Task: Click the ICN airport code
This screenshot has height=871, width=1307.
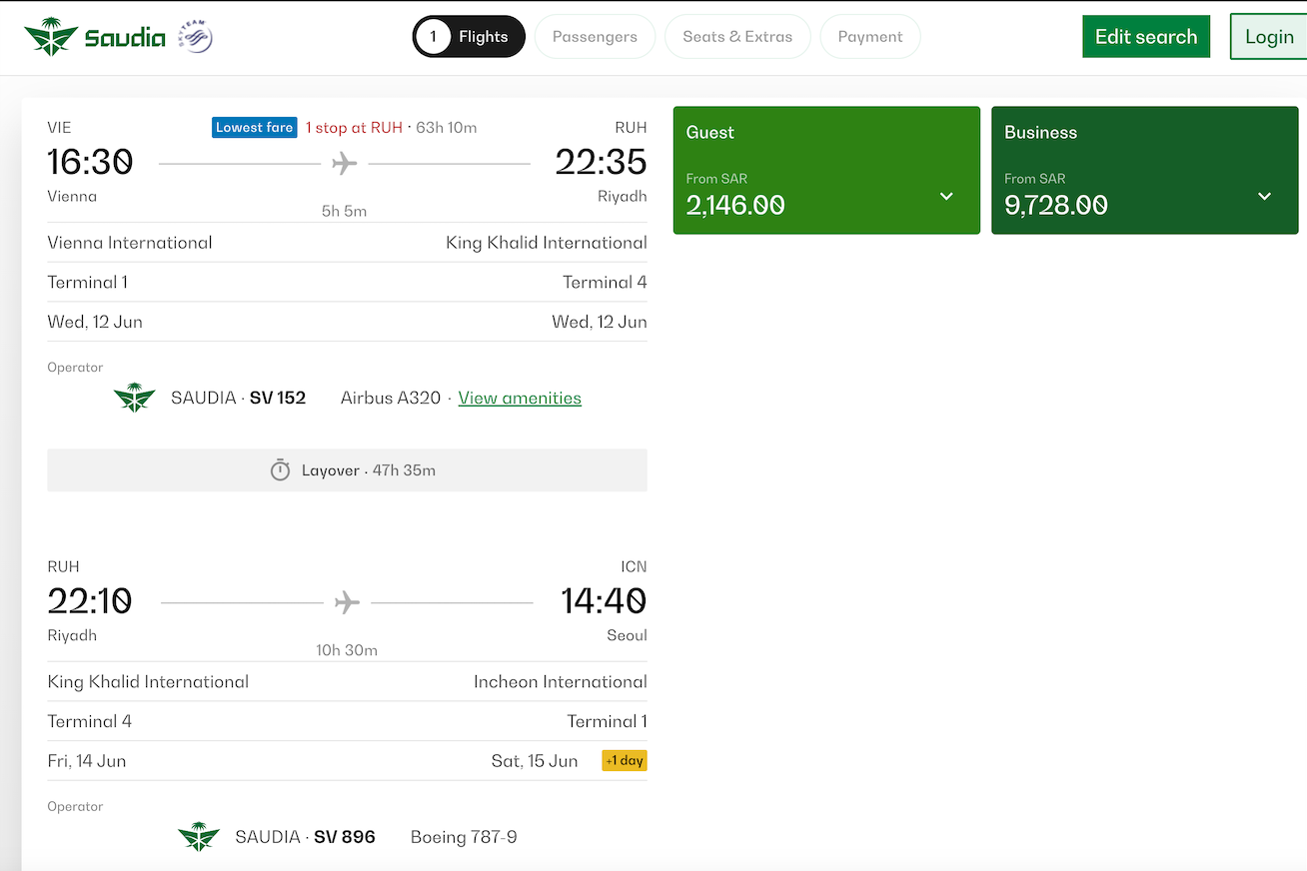Action: point(634,567)
